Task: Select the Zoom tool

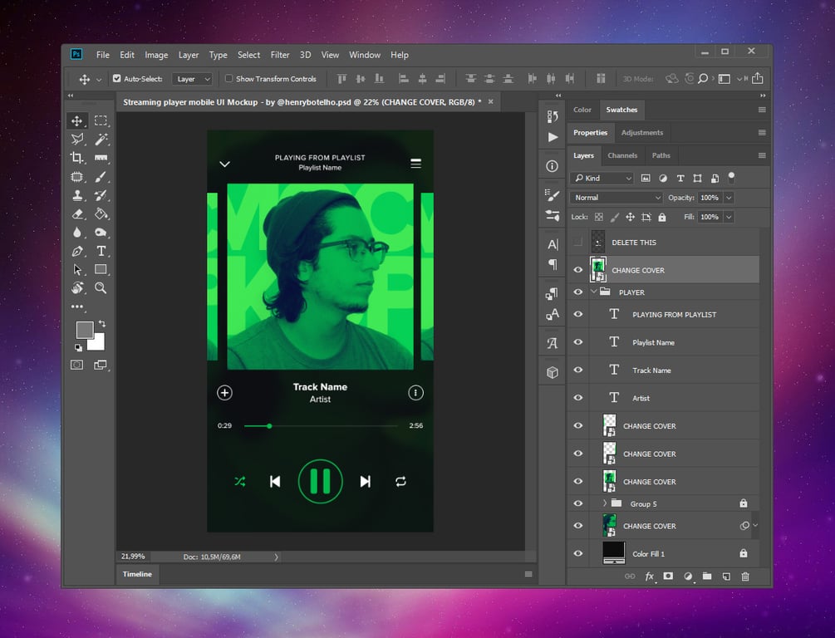Action: coord(101,288)
